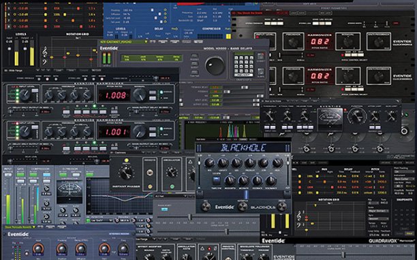
Task: Click the Eventide logo on UltraReverb
Action: point(18,234)
